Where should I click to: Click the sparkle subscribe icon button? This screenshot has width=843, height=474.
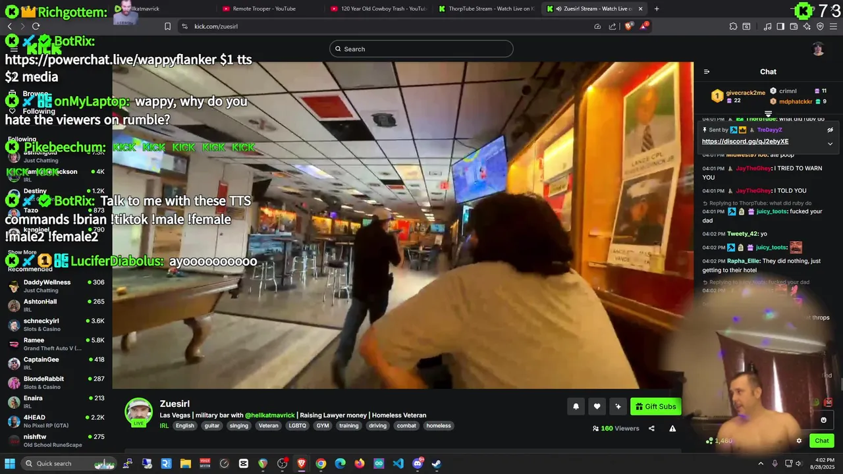point(618,407)
